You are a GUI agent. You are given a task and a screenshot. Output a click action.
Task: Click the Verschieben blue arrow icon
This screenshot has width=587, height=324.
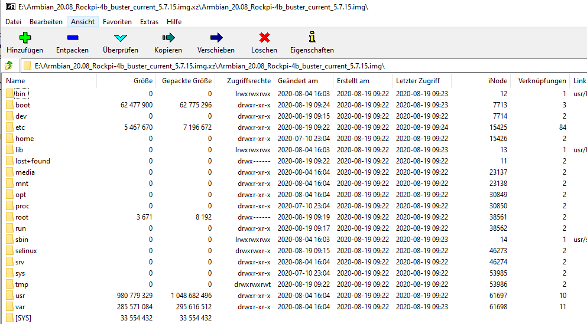(216, 38)
